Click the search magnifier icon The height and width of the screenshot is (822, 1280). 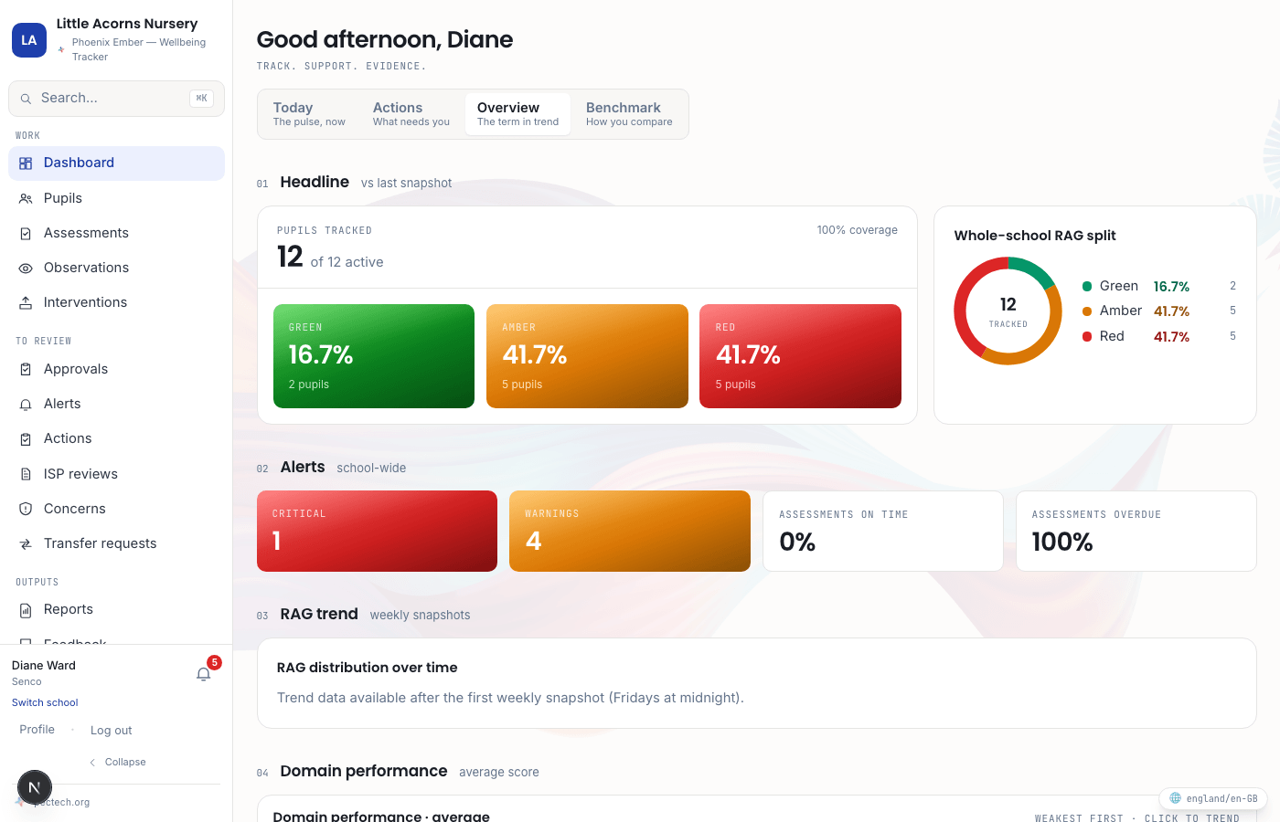point(26,99)
